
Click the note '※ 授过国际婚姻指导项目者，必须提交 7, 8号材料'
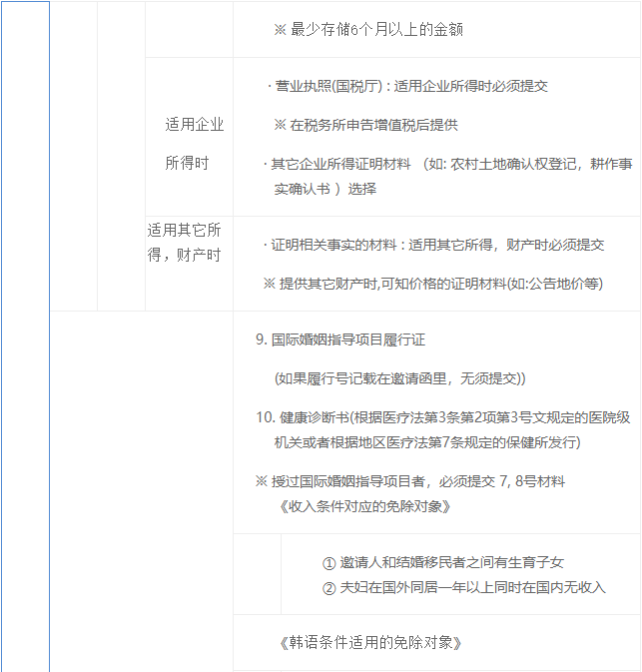pyautogui.click(x=410, y=481)
